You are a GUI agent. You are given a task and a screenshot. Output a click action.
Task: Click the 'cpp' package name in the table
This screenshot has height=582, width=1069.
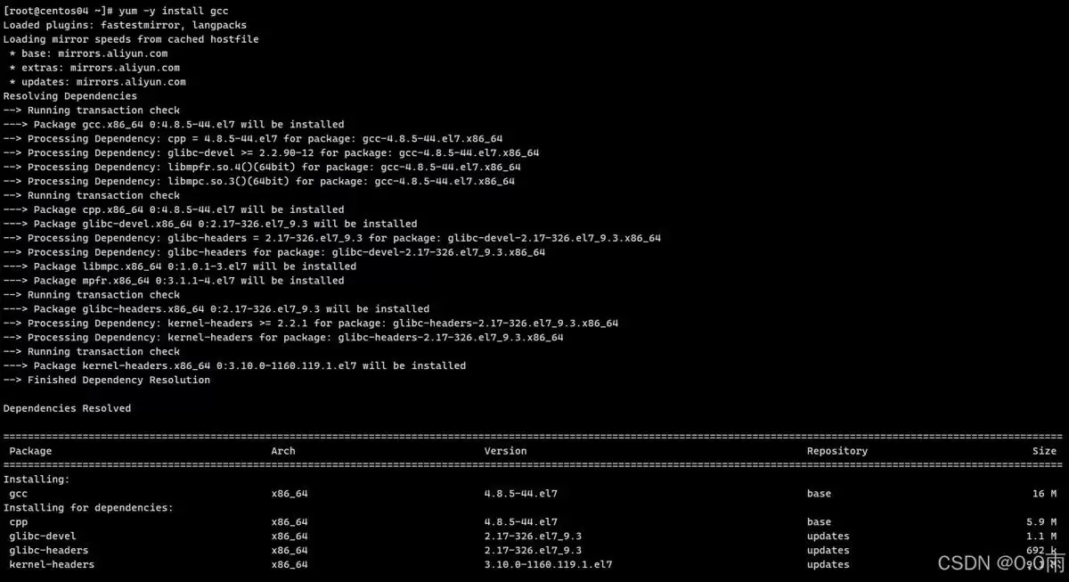tap(18, 523)
